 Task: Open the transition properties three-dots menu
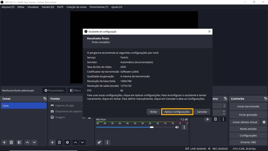click(223, 119)
